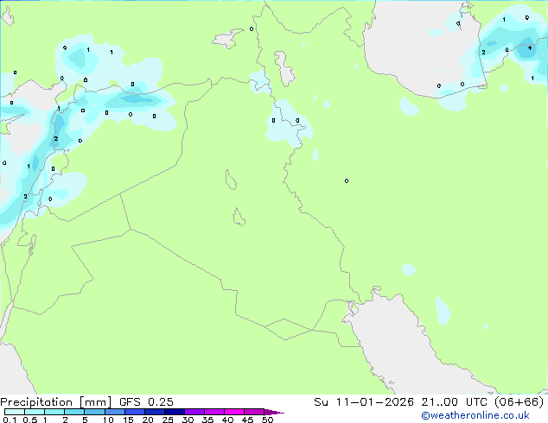Click the 15–20 mm legend color swatch

(135, 412)
